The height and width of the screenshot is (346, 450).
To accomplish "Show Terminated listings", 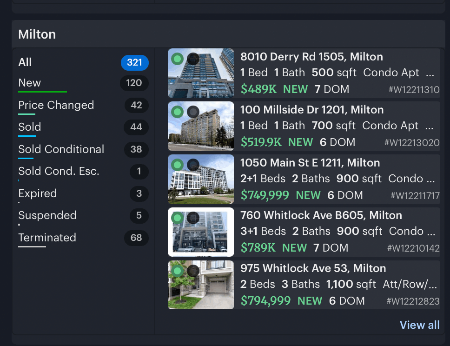I will tap(83, 238).
